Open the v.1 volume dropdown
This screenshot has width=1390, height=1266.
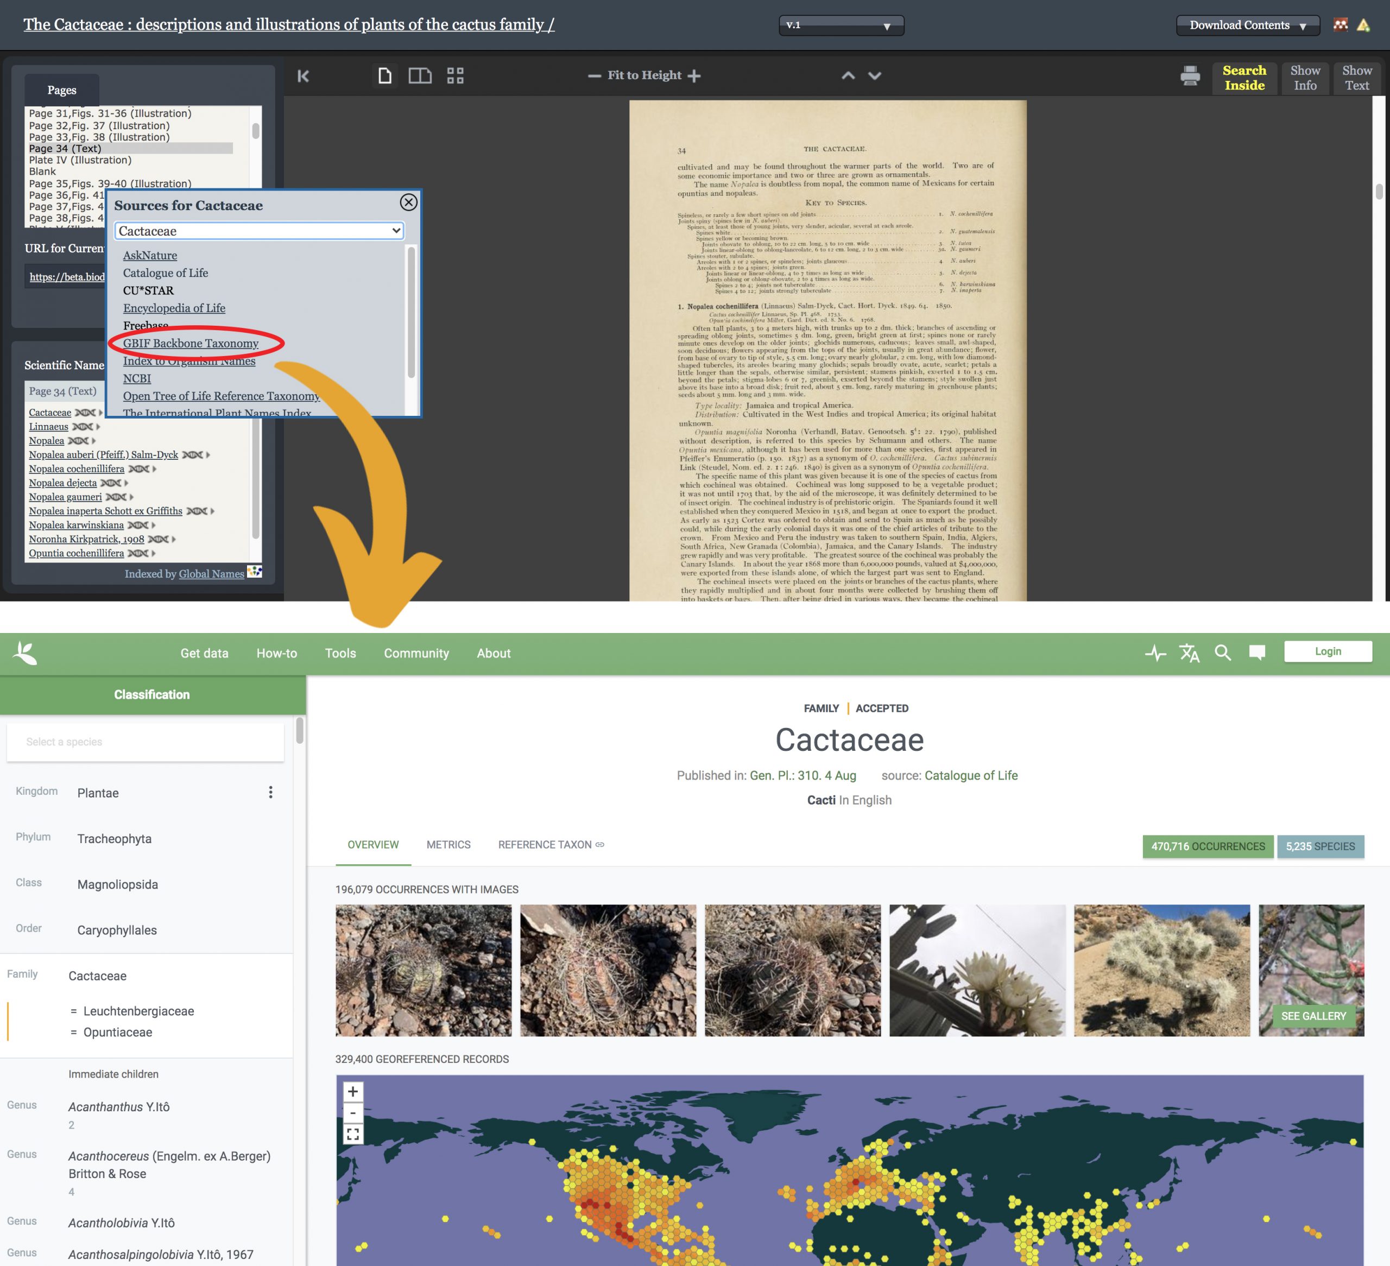click(x=841, y=26)
